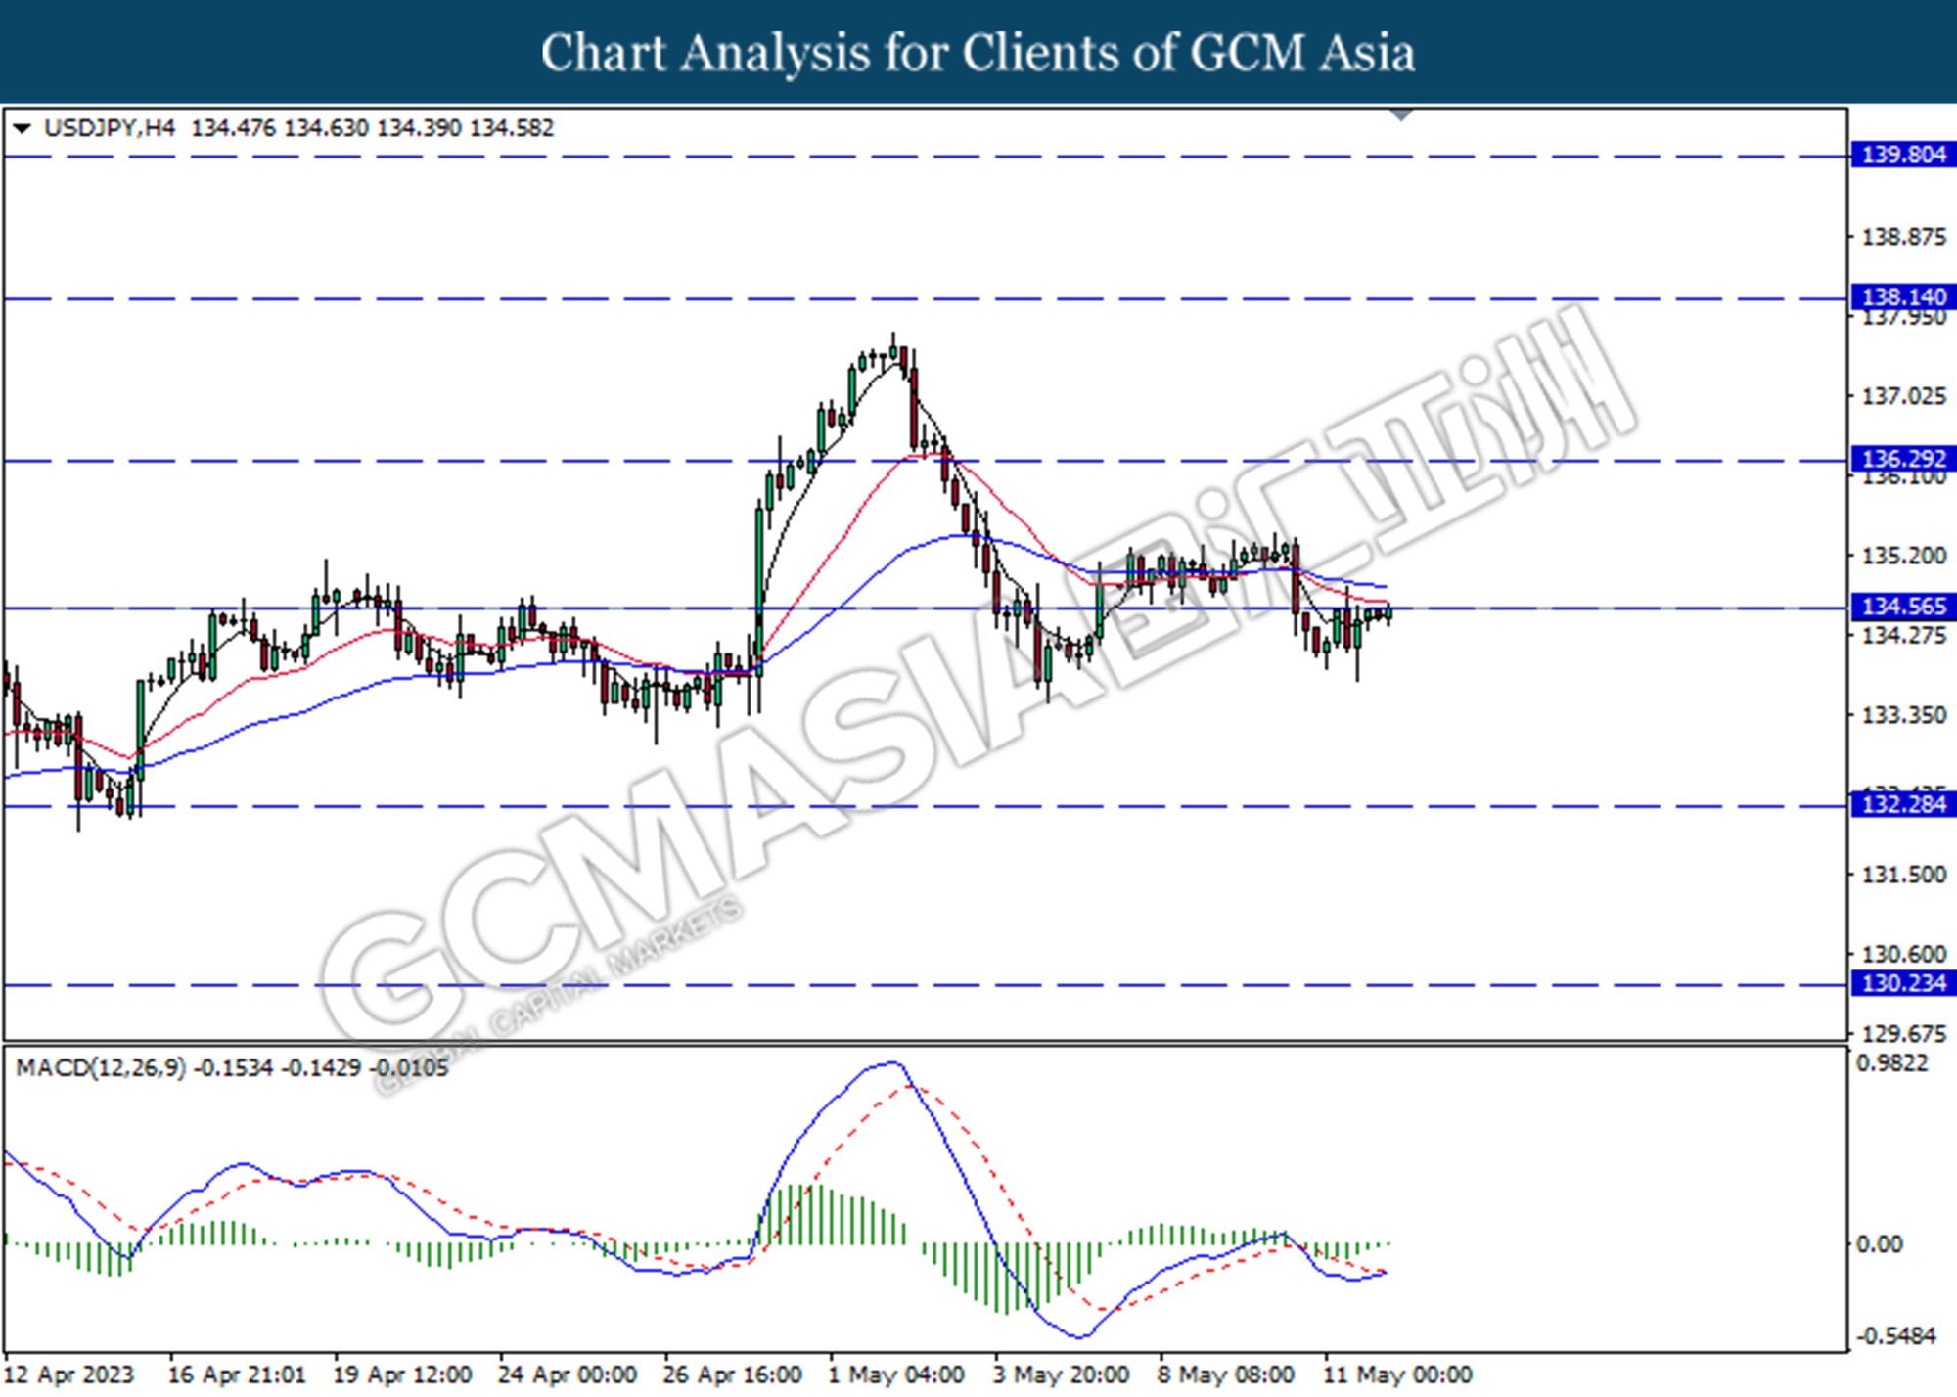This screenshot has width=1957, height=1397.
Task: Click the 135.200 price axis value
Action: pos(1903,556)
